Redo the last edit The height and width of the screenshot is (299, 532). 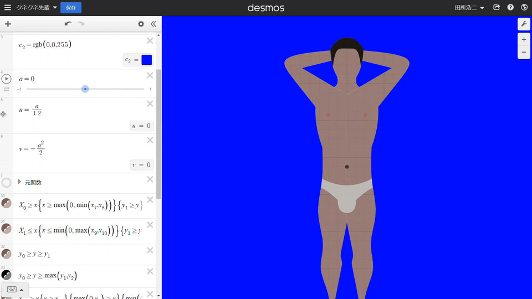(81, 24)
